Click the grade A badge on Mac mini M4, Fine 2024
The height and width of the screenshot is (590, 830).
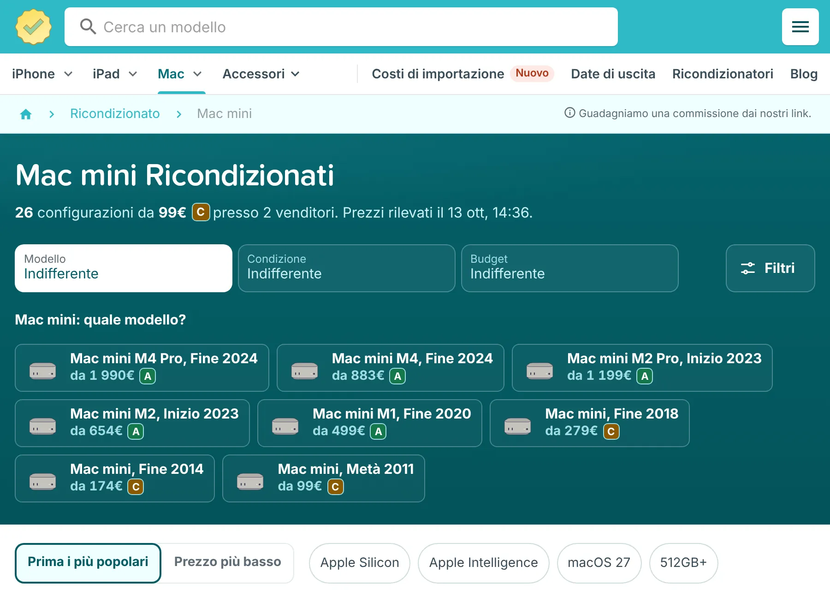tap(397, 376)
